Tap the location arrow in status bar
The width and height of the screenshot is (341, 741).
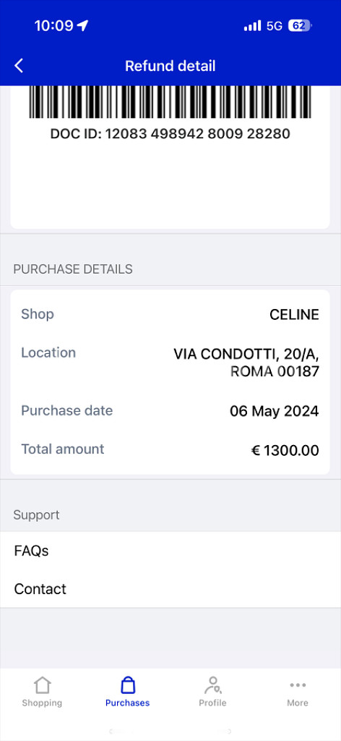tap(83, 25)
